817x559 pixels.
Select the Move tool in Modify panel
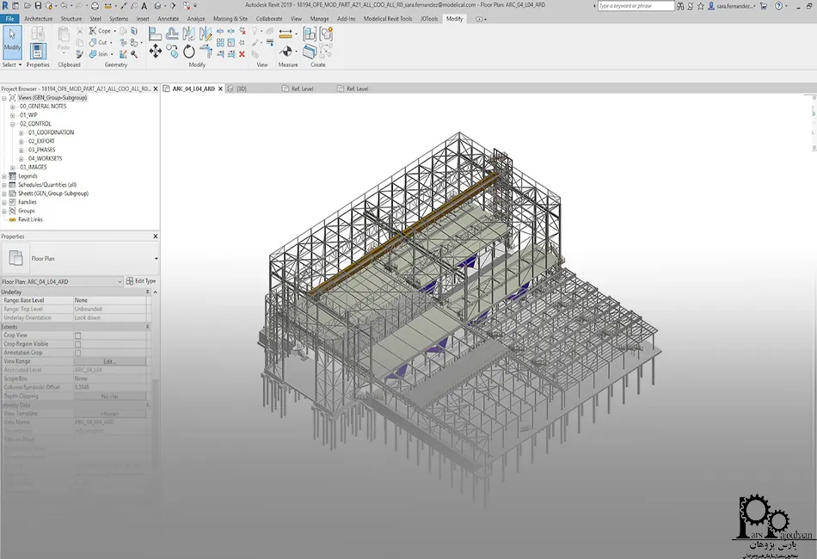[156, 51]
